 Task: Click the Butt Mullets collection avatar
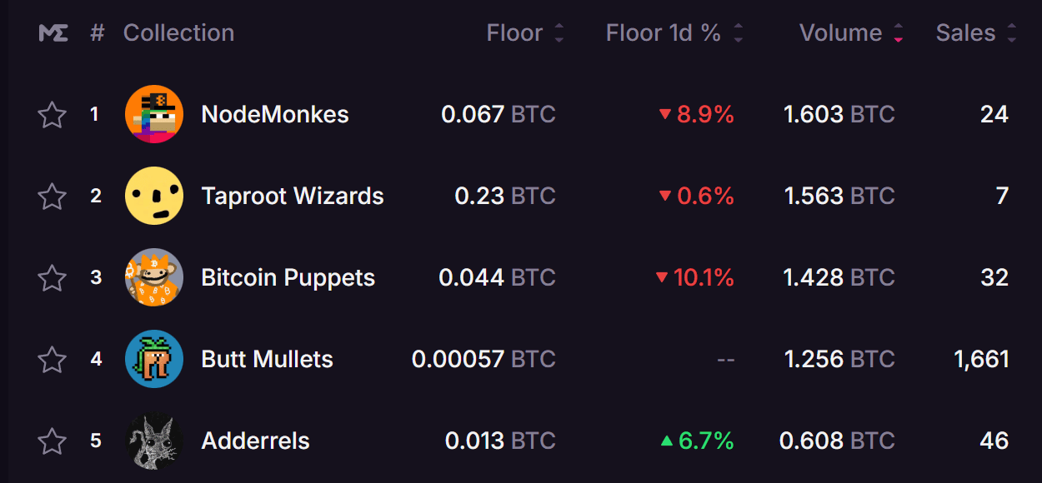(154, 359)
